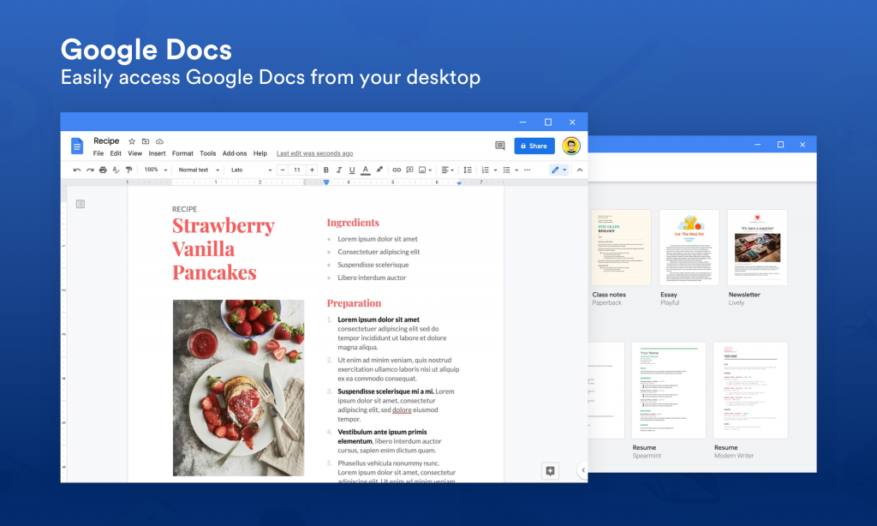The height and width of the screenshot is (526, 877).
Task: Open the comment history panel
Action: tap(500, 146)
